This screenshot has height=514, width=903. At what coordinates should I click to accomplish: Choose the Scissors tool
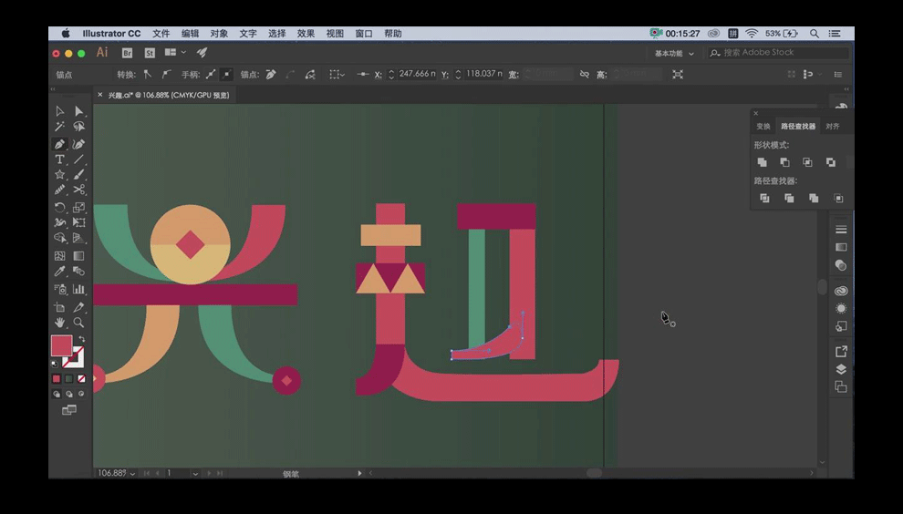tap(79, 190)
